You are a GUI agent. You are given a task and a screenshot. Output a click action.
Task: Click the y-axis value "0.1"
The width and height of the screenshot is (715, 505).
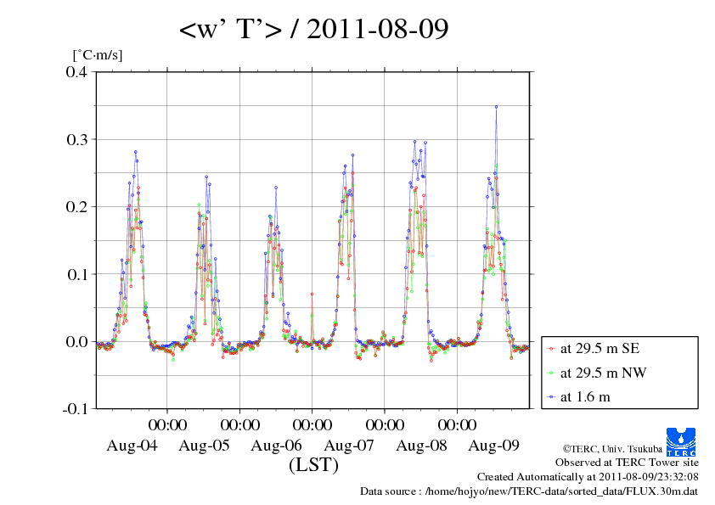coord(76,274)
